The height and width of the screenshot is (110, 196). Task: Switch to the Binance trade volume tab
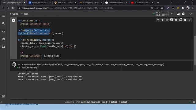[x=40, y=3]
